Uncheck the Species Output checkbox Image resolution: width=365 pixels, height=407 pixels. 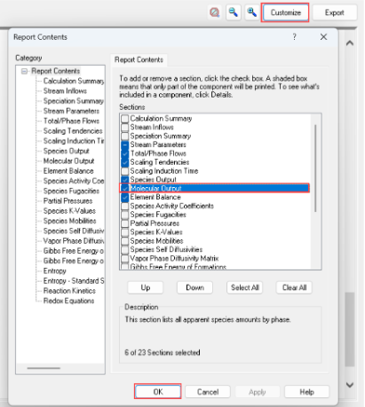[125, 180]
